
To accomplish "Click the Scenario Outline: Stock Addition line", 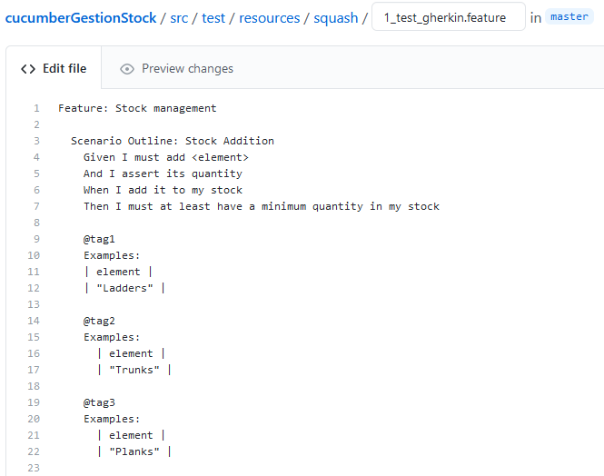I will (x=172, y=141).
